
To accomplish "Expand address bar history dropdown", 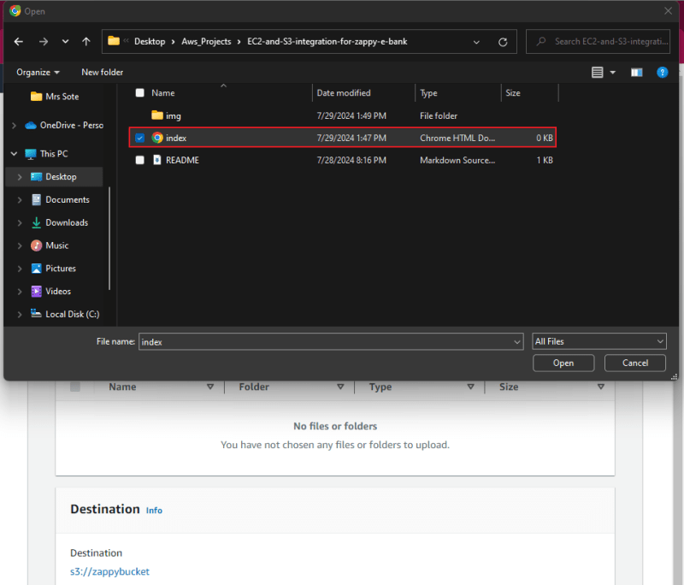I will tap(476, 42).
